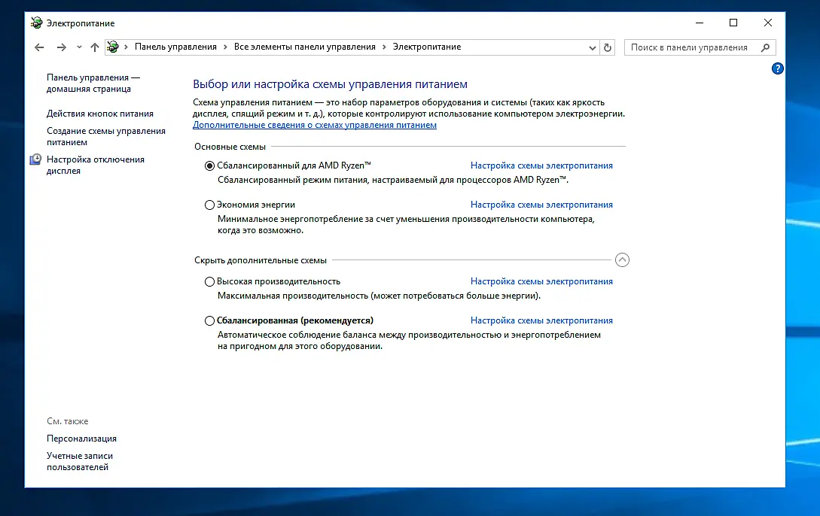Choose the Сбалансированный для AMD Ryzen radio button

click(x=210, y=165)
